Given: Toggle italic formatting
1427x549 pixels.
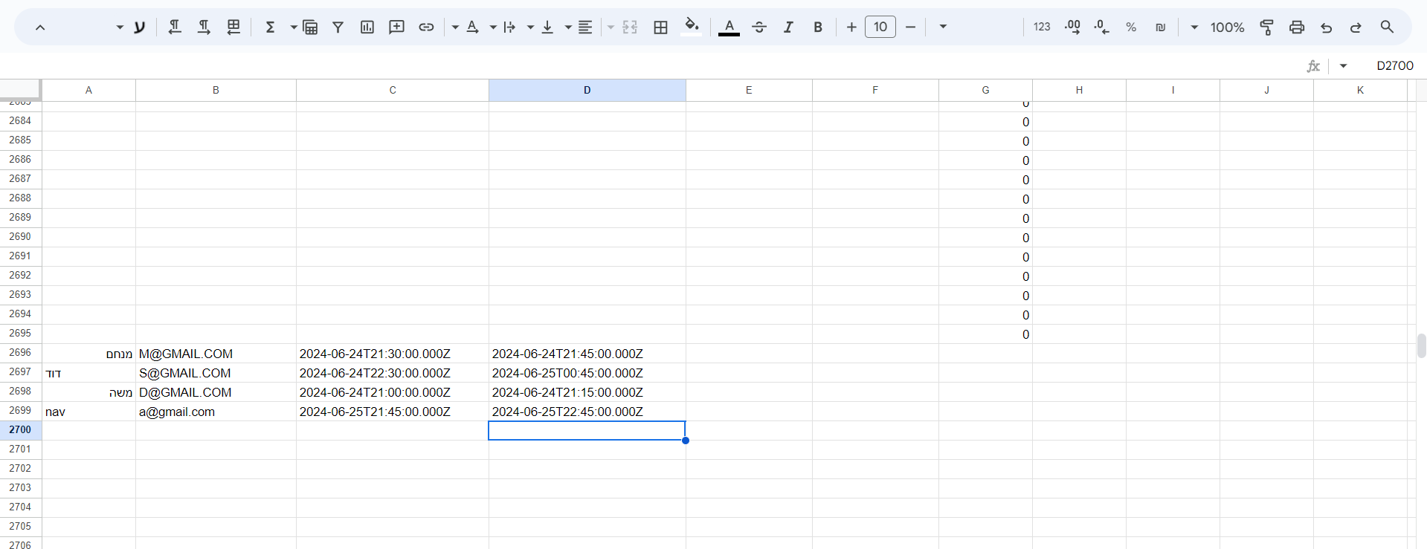Looking at the screenshot, I should [788, 27].
